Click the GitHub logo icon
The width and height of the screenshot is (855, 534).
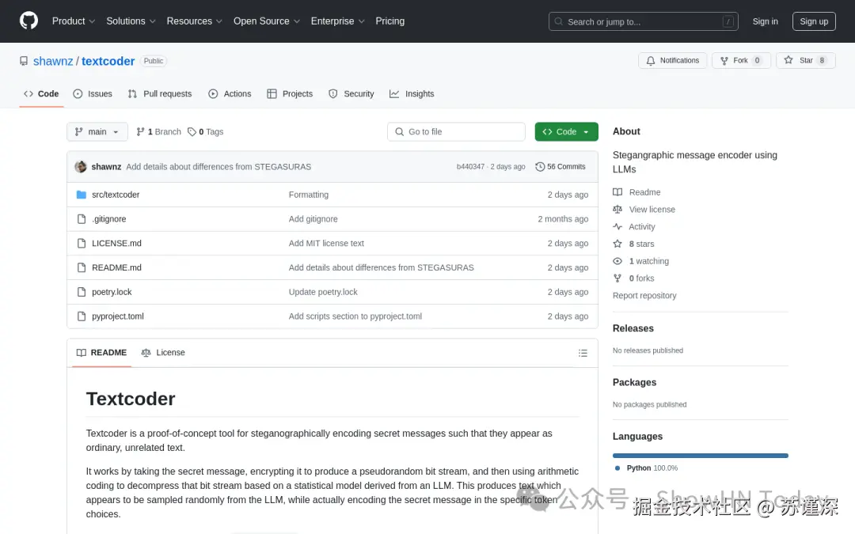coord(29,21)
